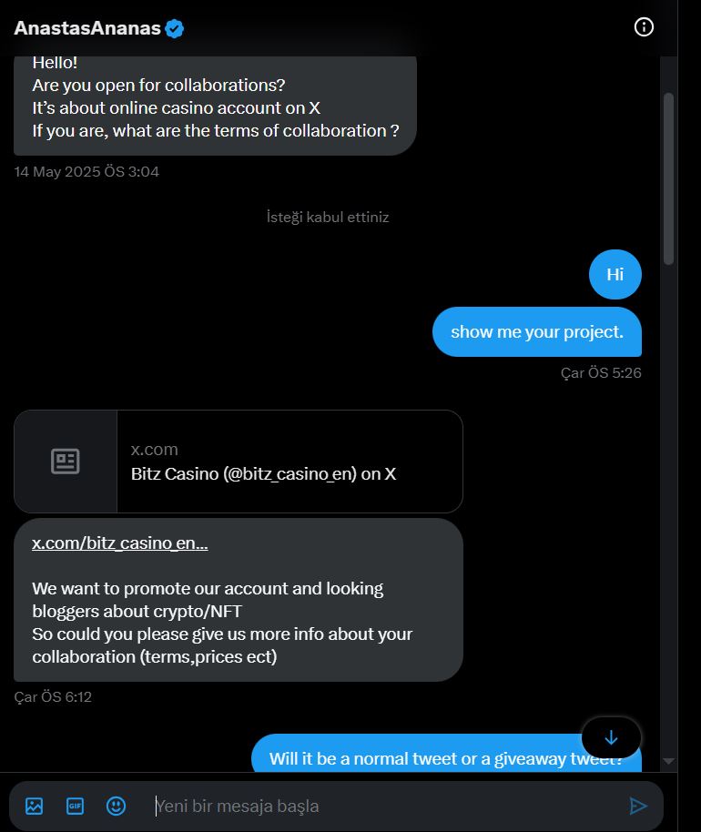Select the 'Hi' message bubble
This screenshot has width=701, height=832.
click(x=615, y=274)
